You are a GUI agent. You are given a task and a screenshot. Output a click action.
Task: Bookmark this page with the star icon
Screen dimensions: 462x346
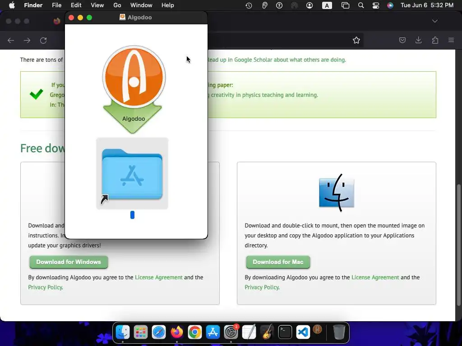pos(356,40)
